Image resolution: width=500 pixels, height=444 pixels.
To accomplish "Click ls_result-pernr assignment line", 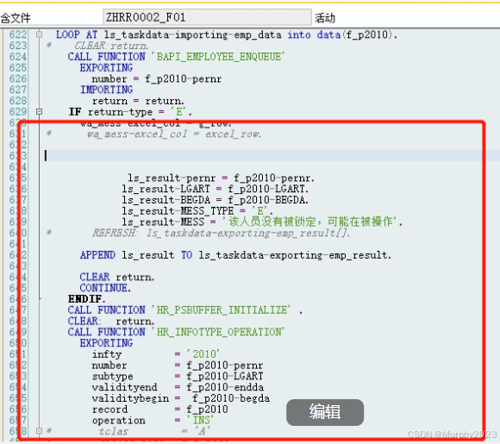I will point(221,178).
